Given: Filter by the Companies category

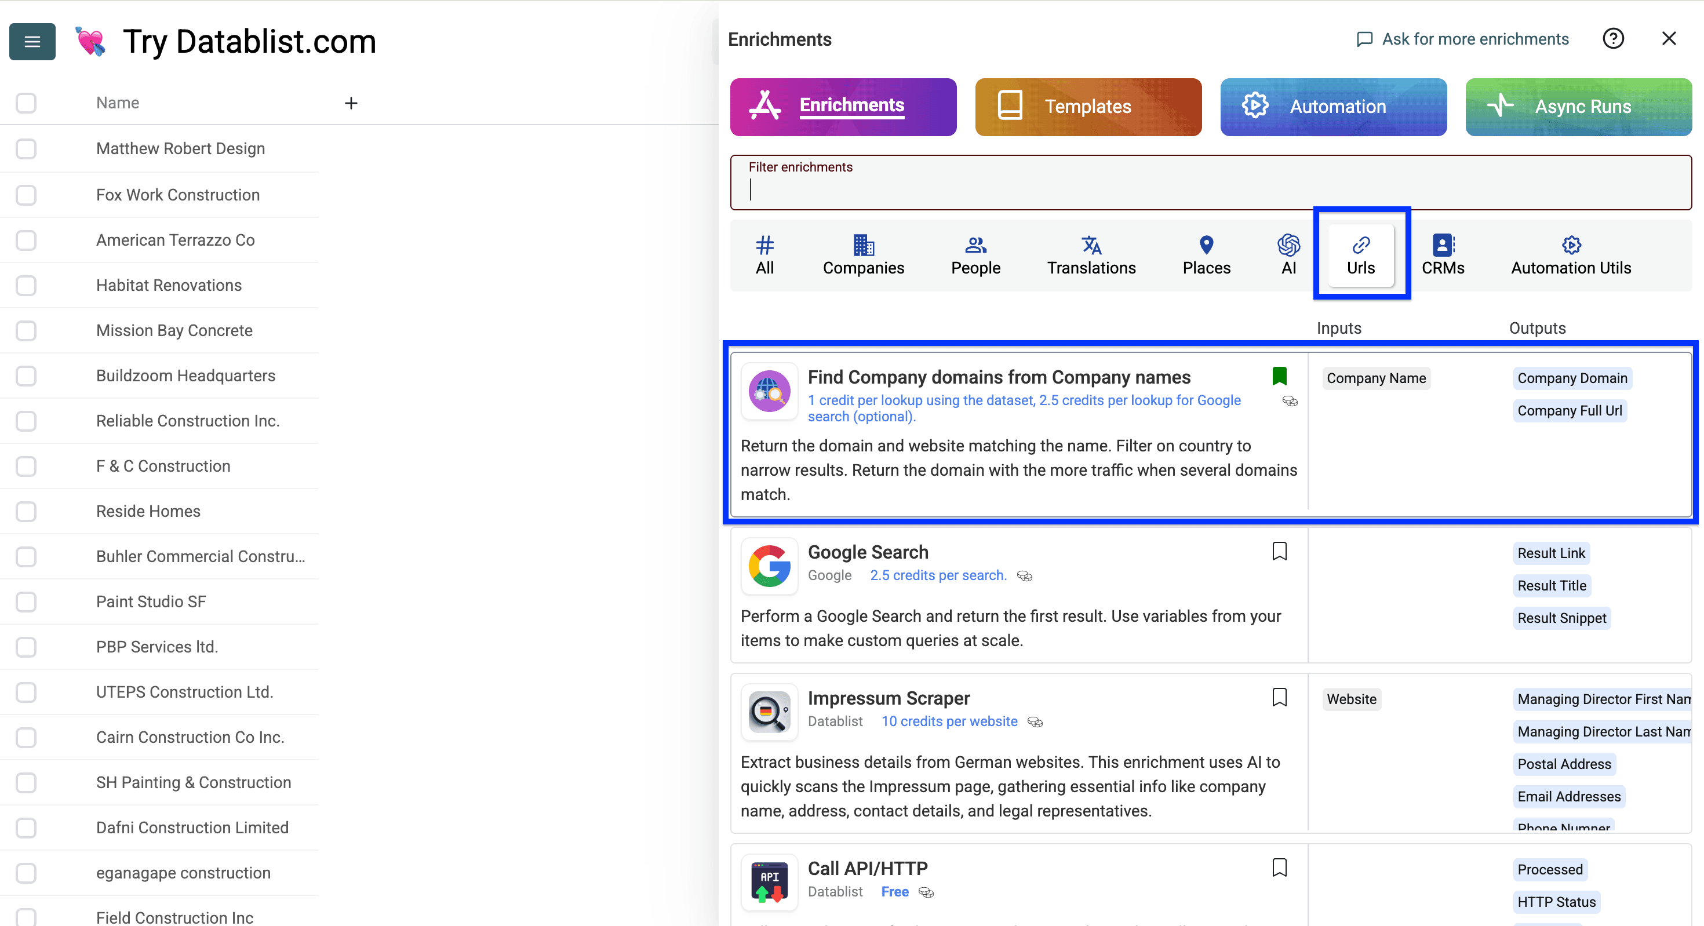Looking at the screenshot, I should pyautogui.click(x=862, y=256).
